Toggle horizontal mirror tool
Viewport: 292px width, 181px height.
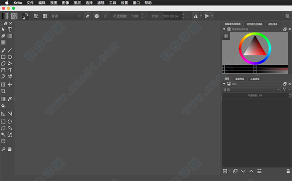pyautogui.click(x=196, y=16)
